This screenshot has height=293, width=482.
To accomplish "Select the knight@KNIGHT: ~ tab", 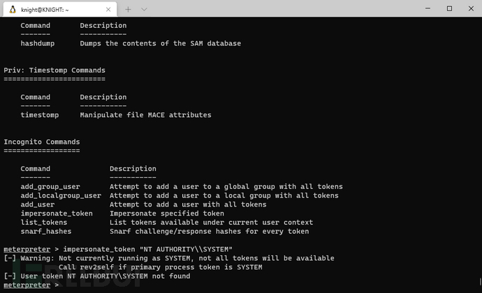I will [x=60, y=9].
